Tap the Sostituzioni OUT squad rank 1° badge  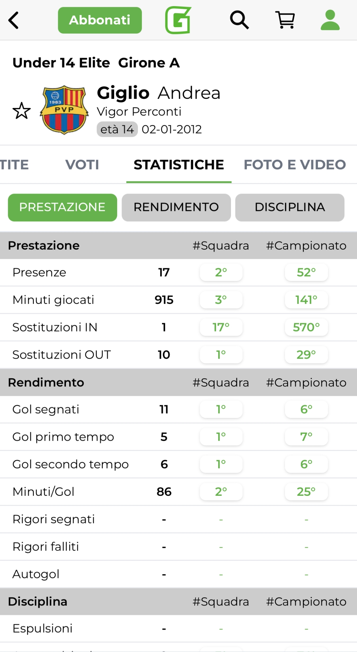pos(221,355)
